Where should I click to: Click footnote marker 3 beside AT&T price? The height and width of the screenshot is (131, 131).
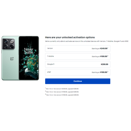(108, 72)
